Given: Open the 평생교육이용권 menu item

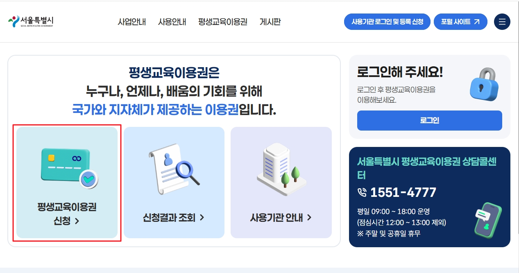Looking at the screenshot, I should (223, 22).
